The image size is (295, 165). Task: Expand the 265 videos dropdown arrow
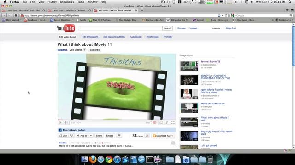(x=85, y=50)
